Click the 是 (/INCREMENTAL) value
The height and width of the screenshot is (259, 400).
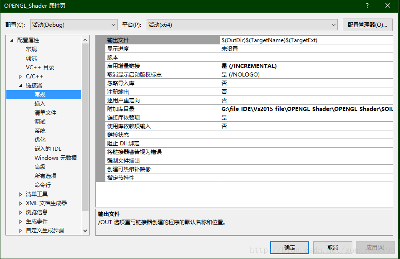[249, 66]
